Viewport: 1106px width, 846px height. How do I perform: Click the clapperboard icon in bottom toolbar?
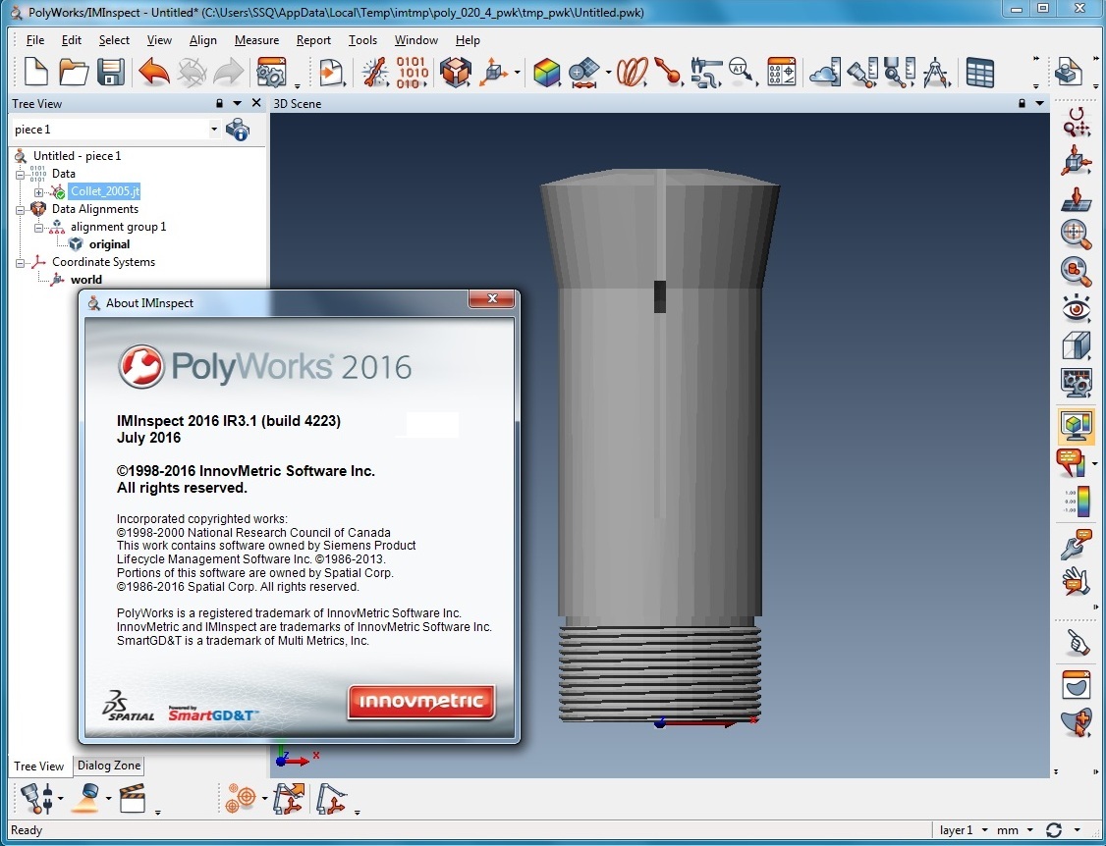pyautogui.click(x=133, y=799)
